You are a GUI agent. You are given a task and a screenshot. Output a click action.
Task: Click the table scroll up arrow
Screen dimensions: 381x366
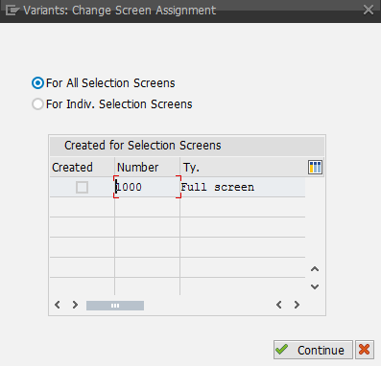click(315, 269)
